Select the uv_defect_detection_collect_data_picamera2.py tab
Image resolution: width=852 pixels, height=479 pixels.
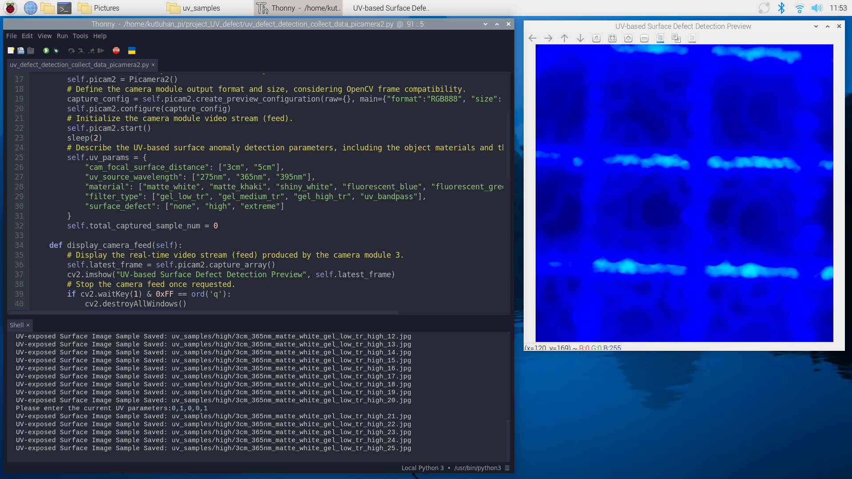tap(79, 65)
